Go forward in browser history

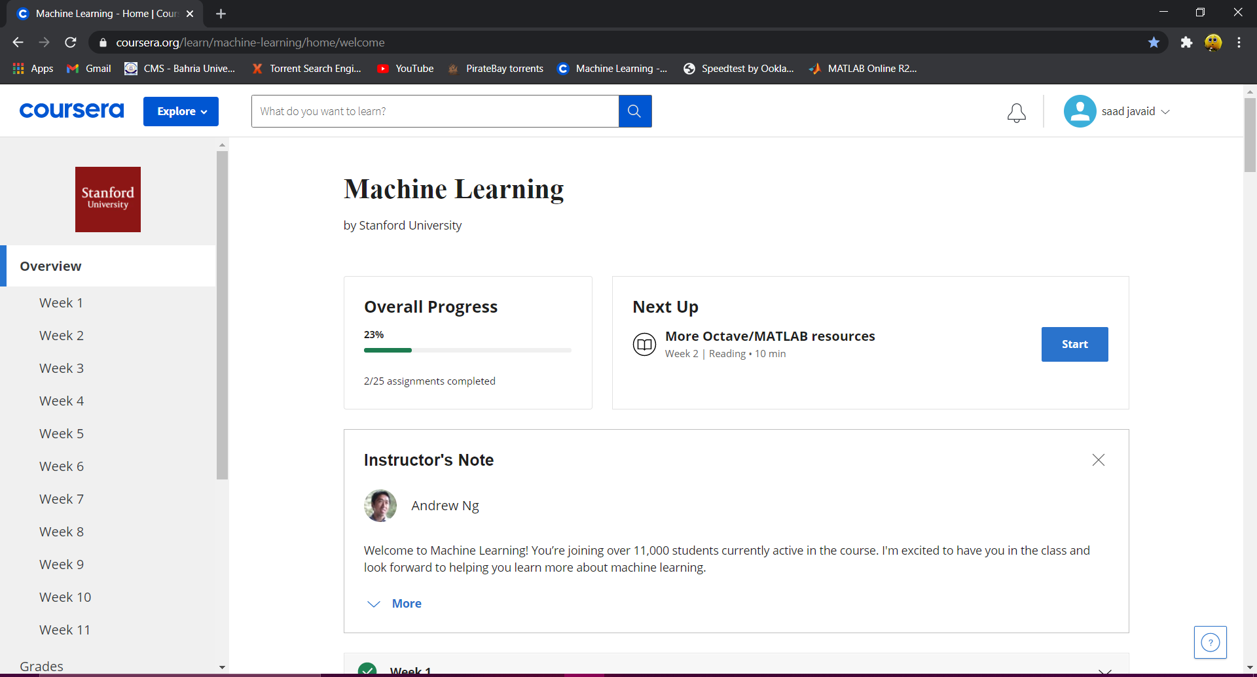click(44, 43)
